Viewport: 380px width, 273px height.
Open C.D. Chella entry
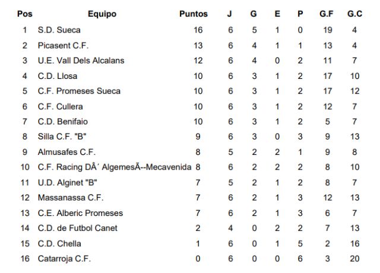pyautogui.click(x=59, y=244)
